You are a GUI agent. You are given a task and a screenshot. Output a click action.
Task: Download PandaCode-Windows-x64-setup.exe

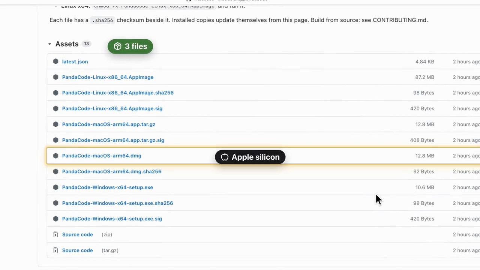click(108, 187)
